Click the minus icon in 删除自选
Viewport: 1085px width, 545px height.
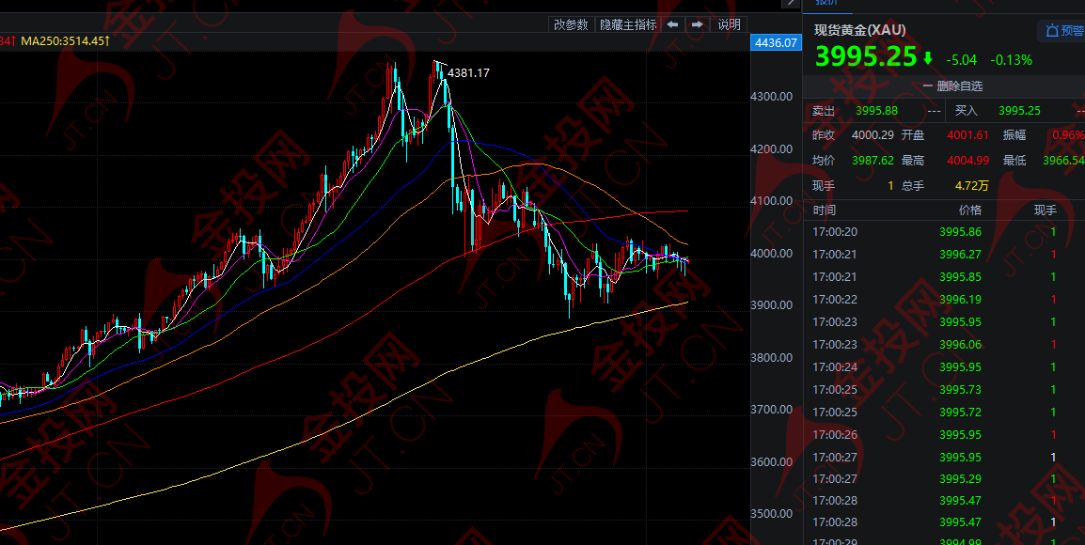point(927,86)
